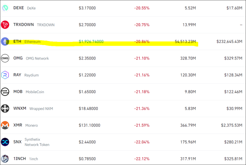
Task: Click the $17.60M market cap value
Action: [x=234, y=8]
